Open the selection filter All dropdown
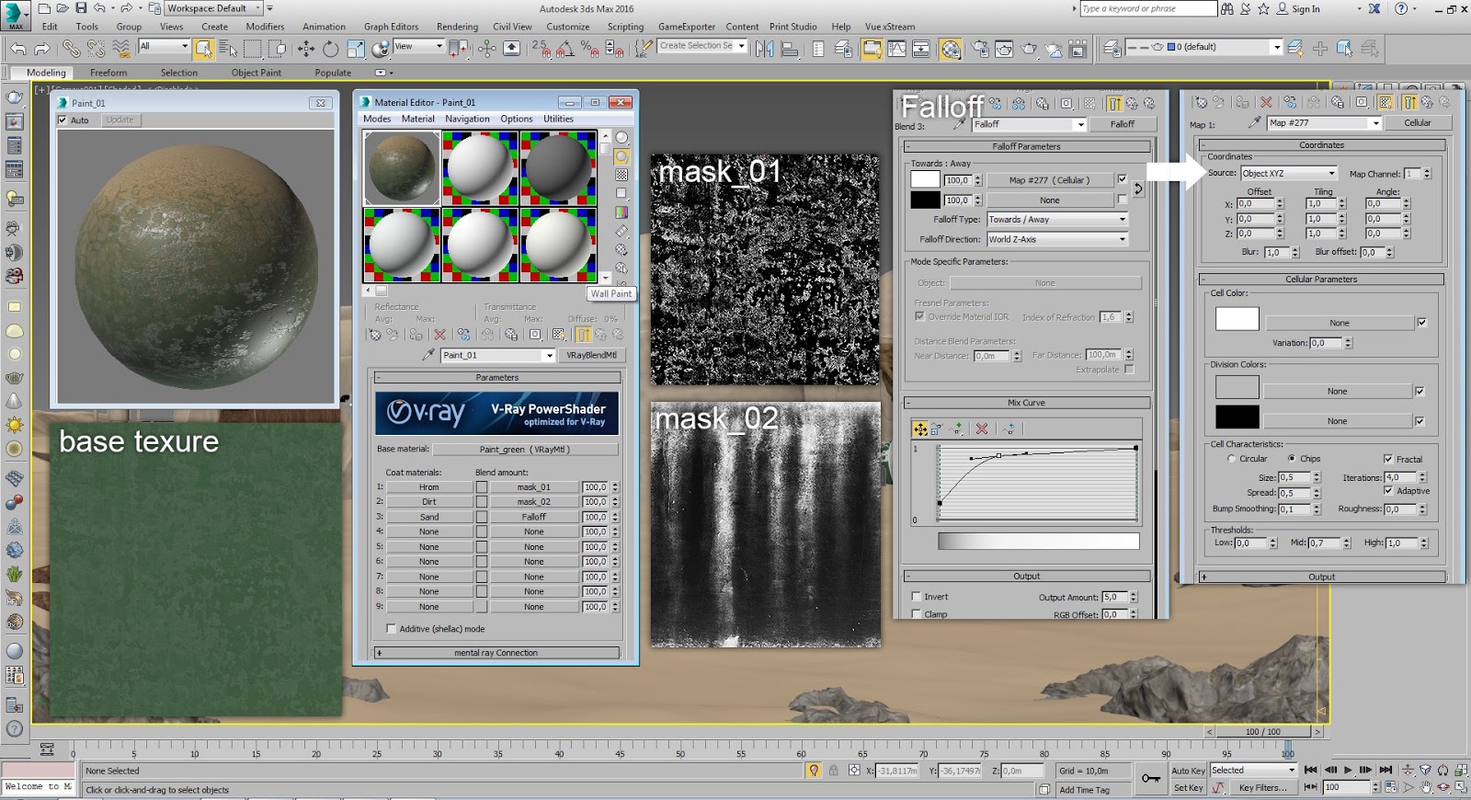This screenshot has height=800, width=1471. 164,46
